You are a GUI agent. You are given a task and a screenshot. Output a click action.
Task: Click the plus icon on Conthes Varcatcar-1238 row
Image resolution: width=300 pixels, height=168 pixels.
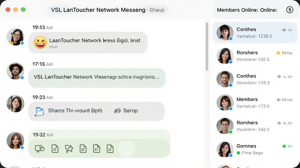[x=284, y=30]
